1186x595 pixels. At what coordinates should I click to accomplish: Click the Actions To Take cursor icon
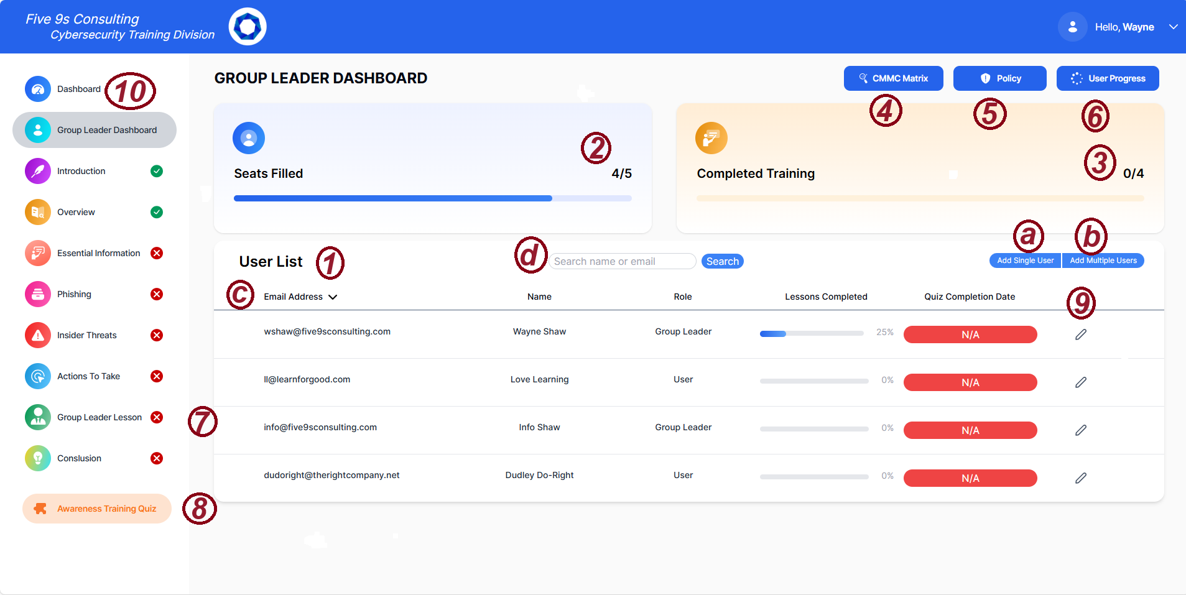tap(38, 376)
